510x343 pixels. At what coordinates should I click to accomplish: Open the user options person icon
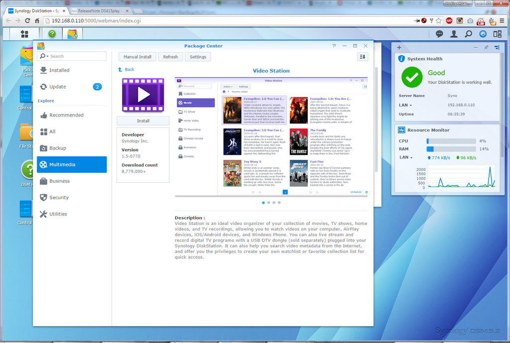(454, 34)
